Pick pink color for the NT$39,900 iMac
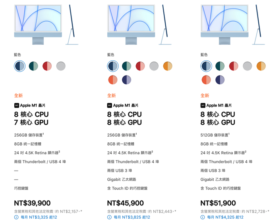This screenshot has height=224, width=278. [x=47, y=66]
